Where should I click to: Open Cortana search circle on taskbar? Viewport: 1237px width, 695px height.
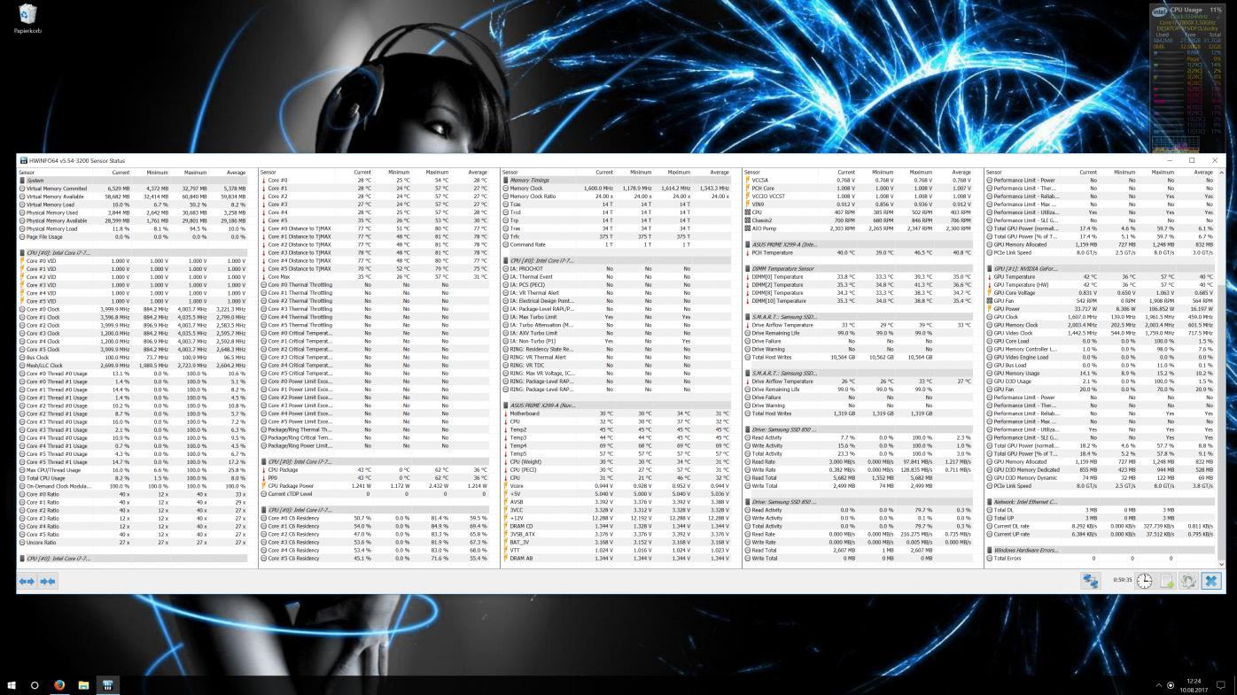click(35, 685)
